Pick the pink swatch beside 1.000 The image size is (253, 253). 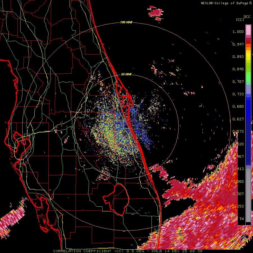coord(248,30)
